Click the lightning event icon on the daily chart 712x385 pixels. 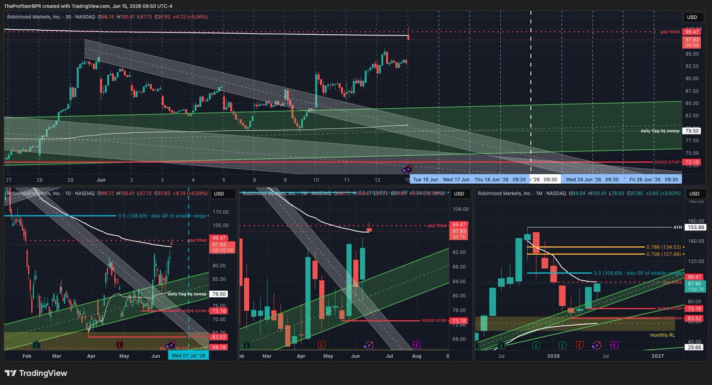click(x=171, y=344)
